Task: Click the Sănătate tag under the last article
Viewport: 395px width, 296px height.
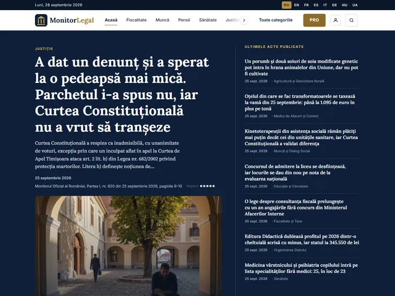Action: pyautogui.click(x=280, y=279)
